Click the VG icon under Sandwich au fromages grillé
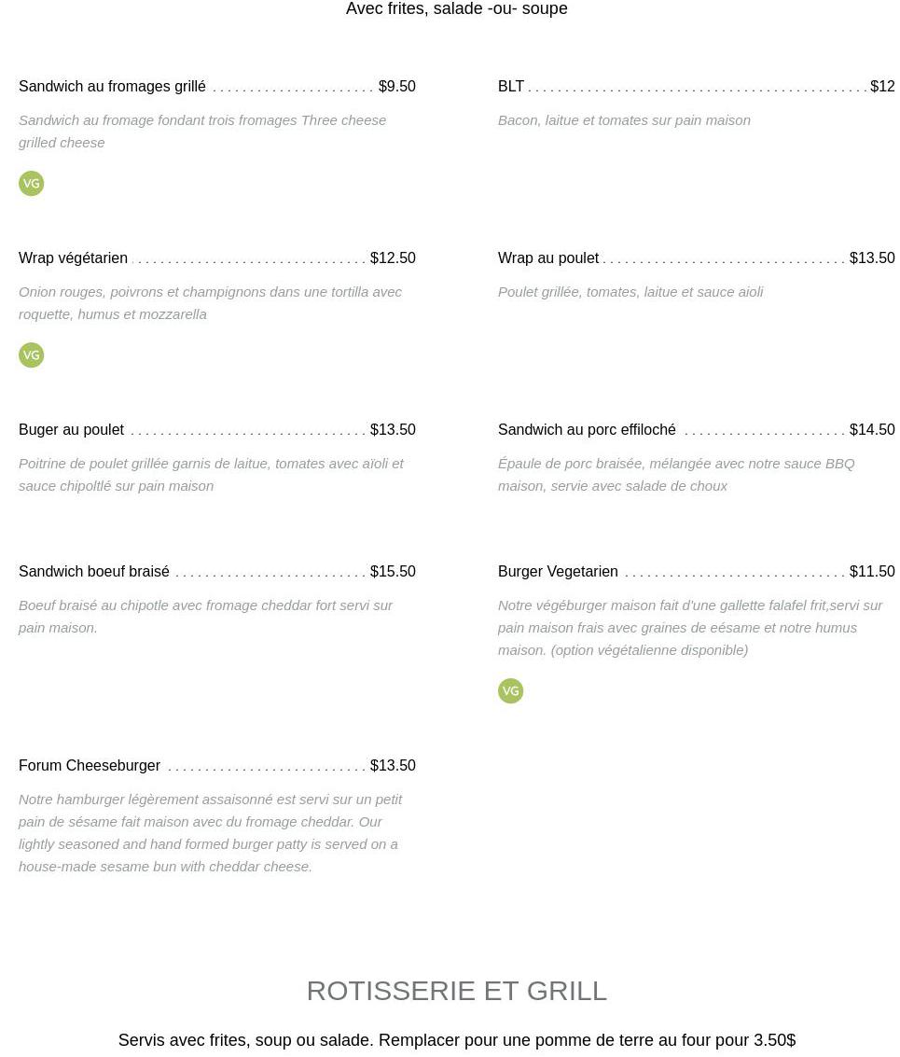The image size is (900, 1057). tap(32, 184)
